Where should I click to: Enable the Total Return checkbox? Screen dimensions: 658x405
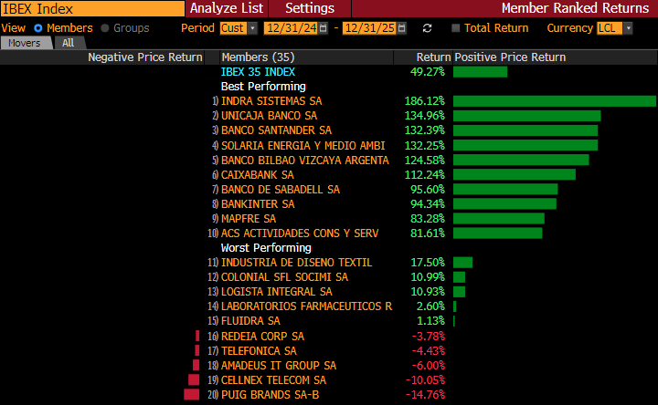point(456,28)
